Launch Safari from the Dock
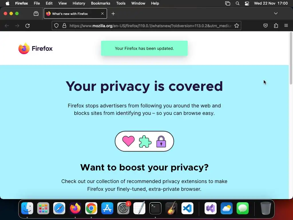This screenshot has width=293, height=220. tap(59, 208)
